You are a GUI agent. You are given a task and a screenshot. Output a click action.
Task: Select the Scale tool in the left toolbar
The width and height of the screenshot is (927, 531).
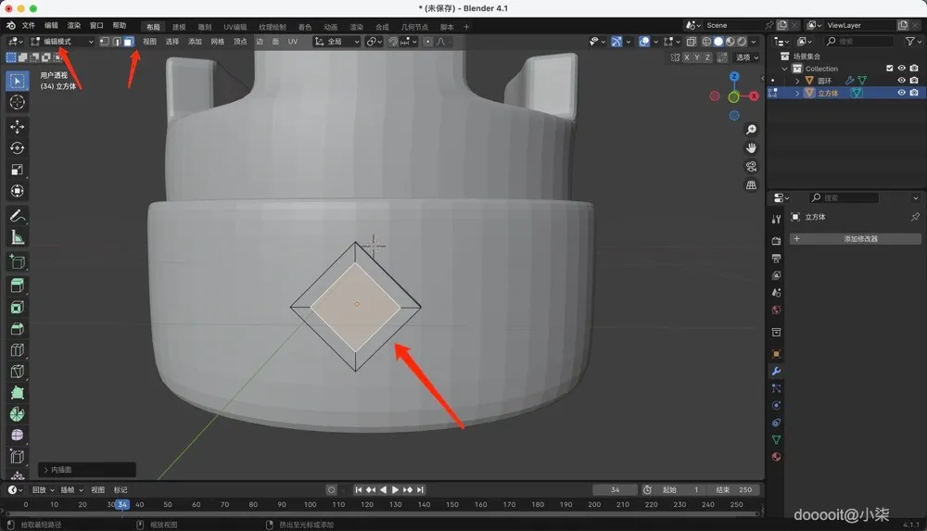pyautogui.click(x=17, y=170)
